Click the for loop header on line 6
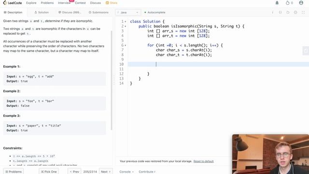Screen dimensions: 309x174 coord(185,45)
